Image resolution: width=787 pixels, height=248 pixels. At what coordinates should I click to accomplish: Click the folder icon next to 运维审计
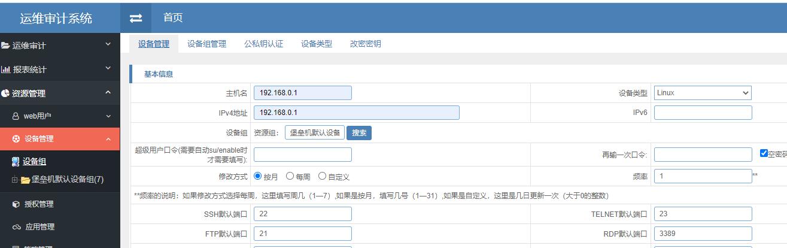5,46
